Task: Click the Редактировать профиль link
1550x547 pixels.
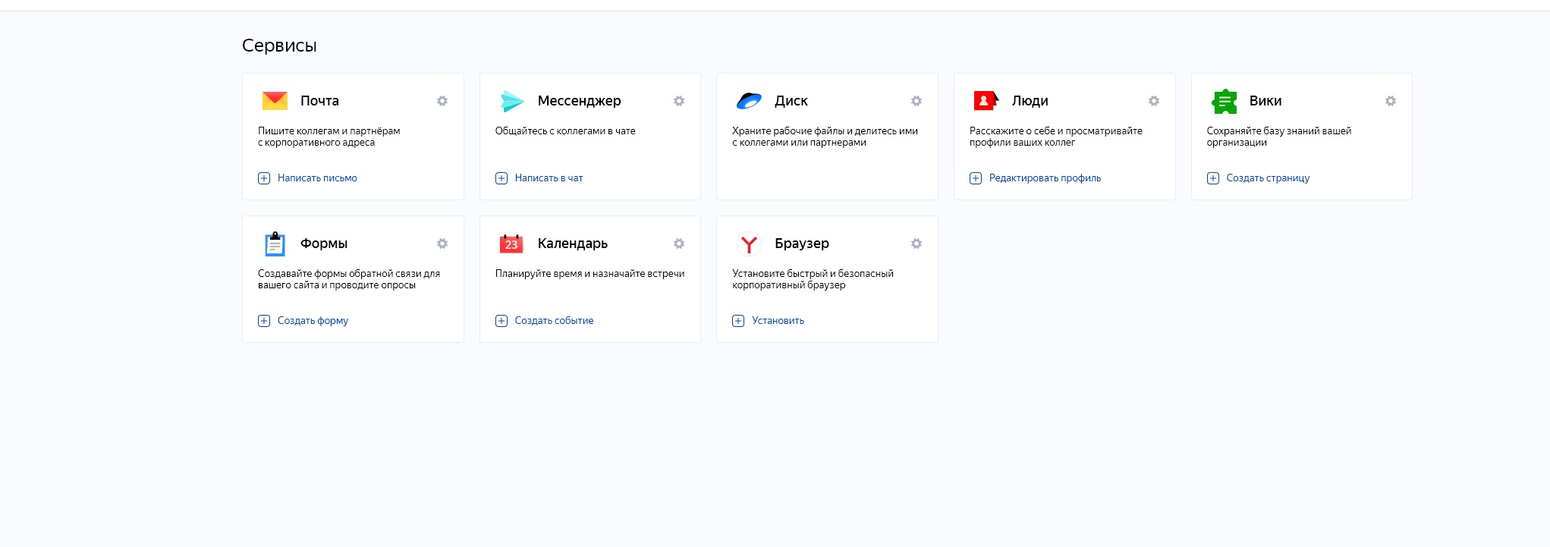Action: [x=1045, y=178]
